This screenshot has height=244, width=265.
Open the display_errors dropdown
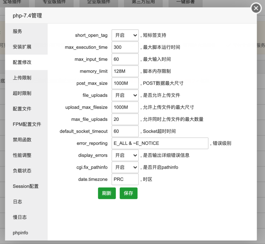click(x=125, y=155)
